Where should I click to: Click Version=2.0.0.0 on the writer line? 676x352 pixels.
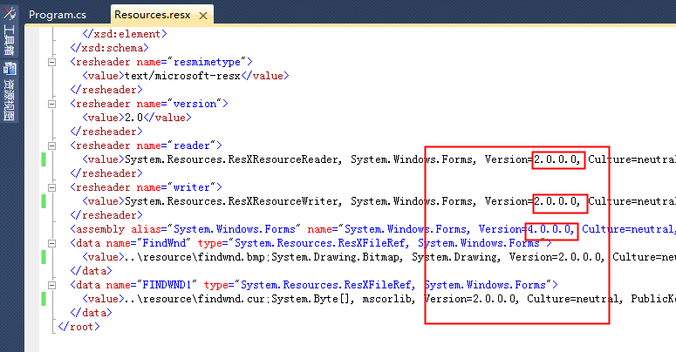pos(533,201)
